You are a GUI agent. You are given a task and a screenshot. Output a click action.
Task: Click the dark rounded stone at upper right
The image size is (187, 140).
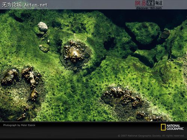coord(165,34)
